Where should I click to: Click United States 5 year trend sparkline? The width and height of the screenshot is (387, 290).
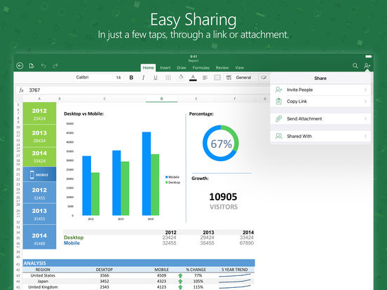[235, 275]
